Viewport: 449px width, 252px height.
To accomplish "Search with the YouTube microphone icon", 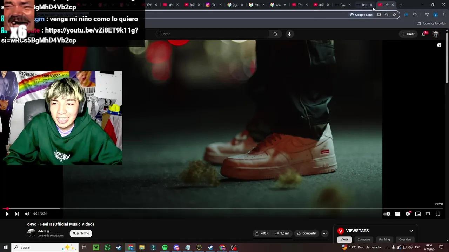I will pos(289,34).
